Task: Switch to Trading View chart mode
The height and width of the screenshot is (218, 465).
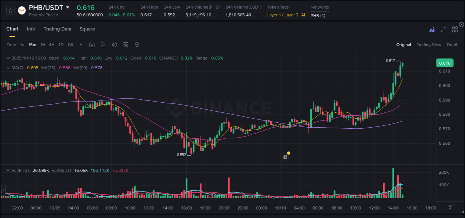Action: pyautogui.click(x=429, y=45)
